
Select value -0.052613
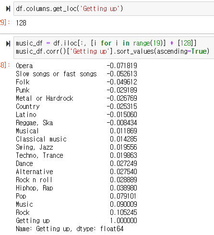pos(122,74)
